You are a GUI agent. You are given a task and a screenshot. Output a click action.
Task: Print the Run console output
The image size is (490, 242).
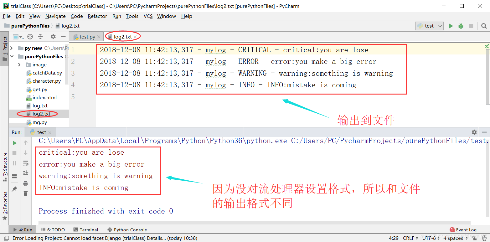click(x=26, y=183)
